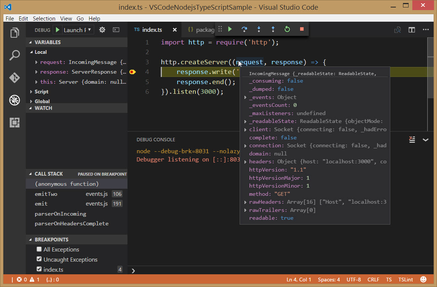Image resolution: width=437 pixels, height=287 pixels.
Task: Select (anonymous function) stack frame
Action: tap(77, 184)
